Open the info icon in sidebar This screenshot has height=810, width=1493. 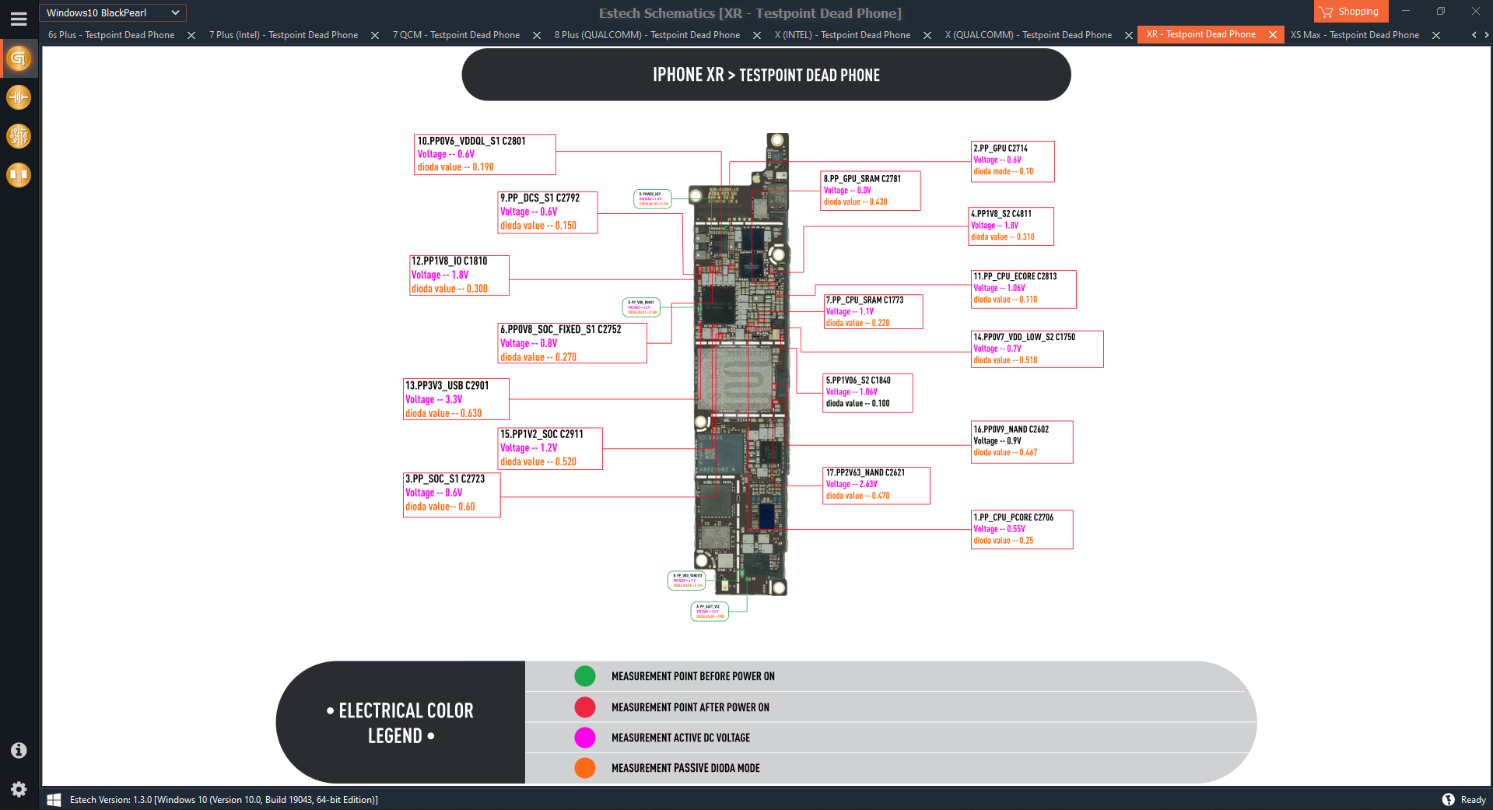point(19,750)
